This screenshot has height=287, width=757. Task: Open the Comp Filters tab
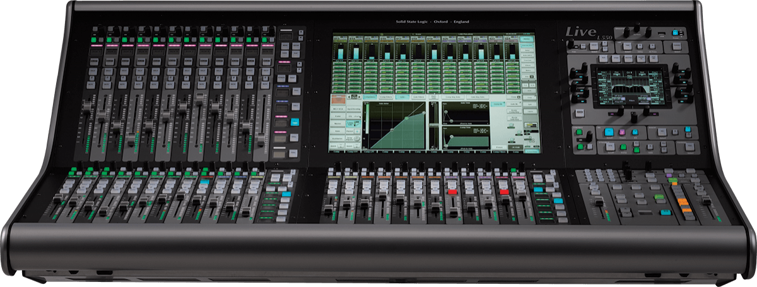[x=385, y=97]
